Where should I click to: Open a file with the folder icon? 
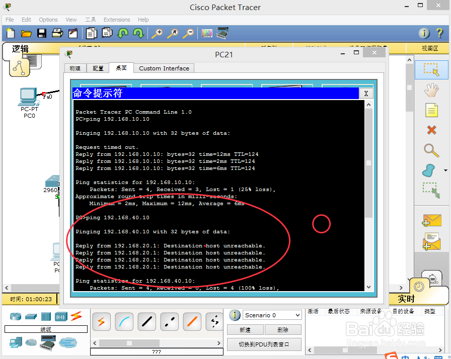coord(26,34)
